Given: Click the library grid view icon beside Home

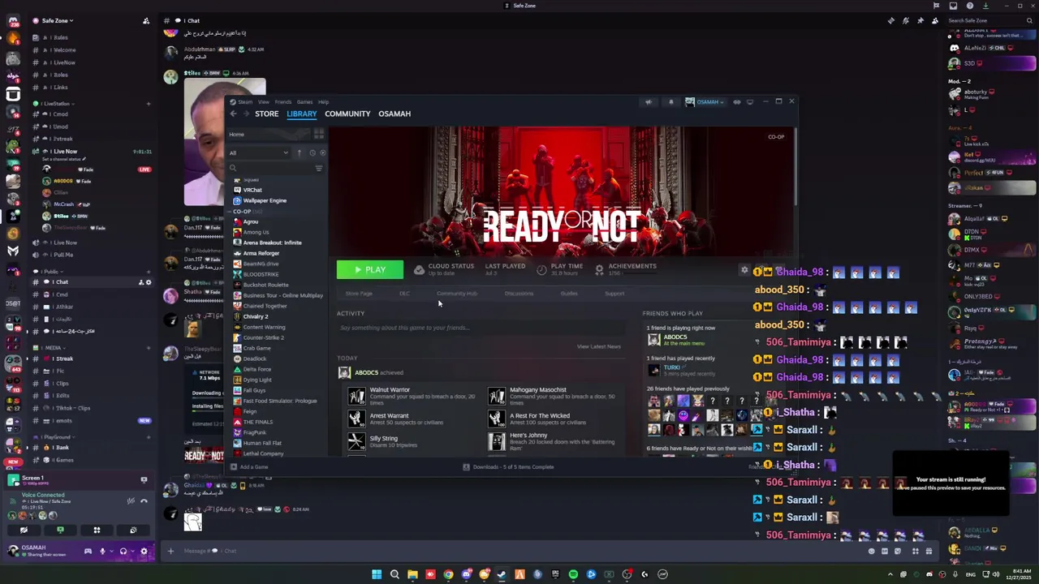Looking at the screenshot, I should click(x=319, y=134).
